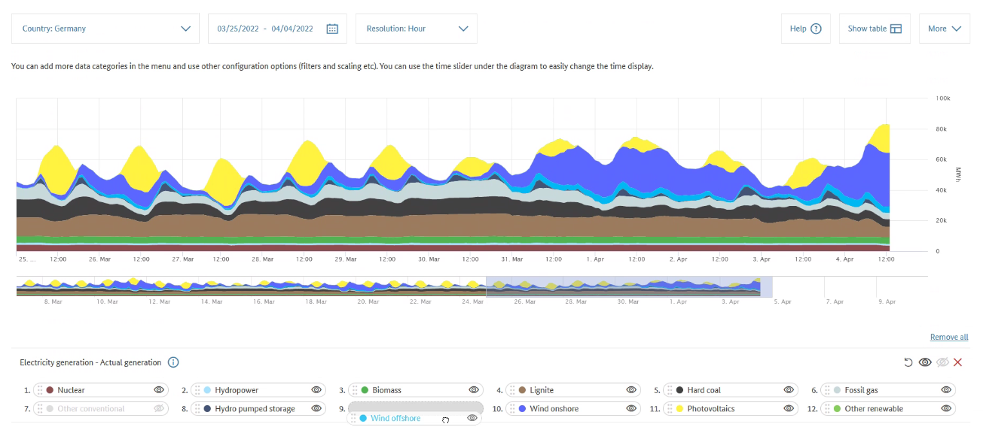Click the highlighted time slider selection window
Image resolution: width=983 pixels, height=433 pixels.
[623, 286]
